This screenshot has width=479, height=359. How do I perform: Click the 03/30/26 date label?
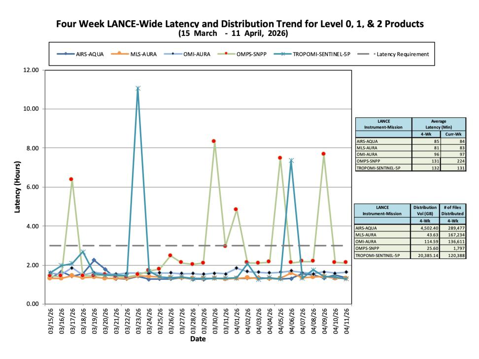coord(215,321)
